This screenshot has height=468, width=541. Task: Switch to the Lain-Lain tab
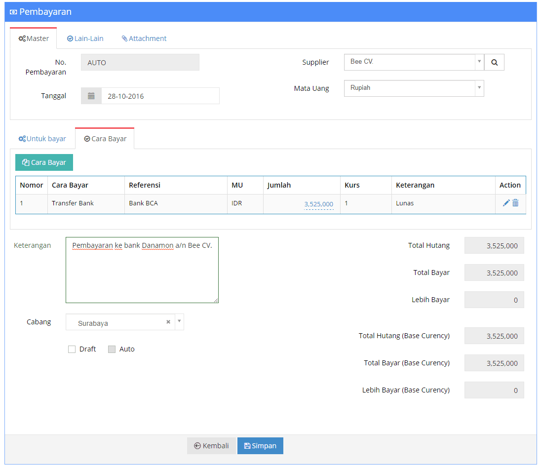pos(85,39)
